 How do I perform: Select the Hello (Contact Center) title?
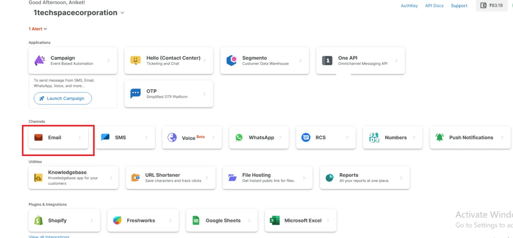pos(173,58)
